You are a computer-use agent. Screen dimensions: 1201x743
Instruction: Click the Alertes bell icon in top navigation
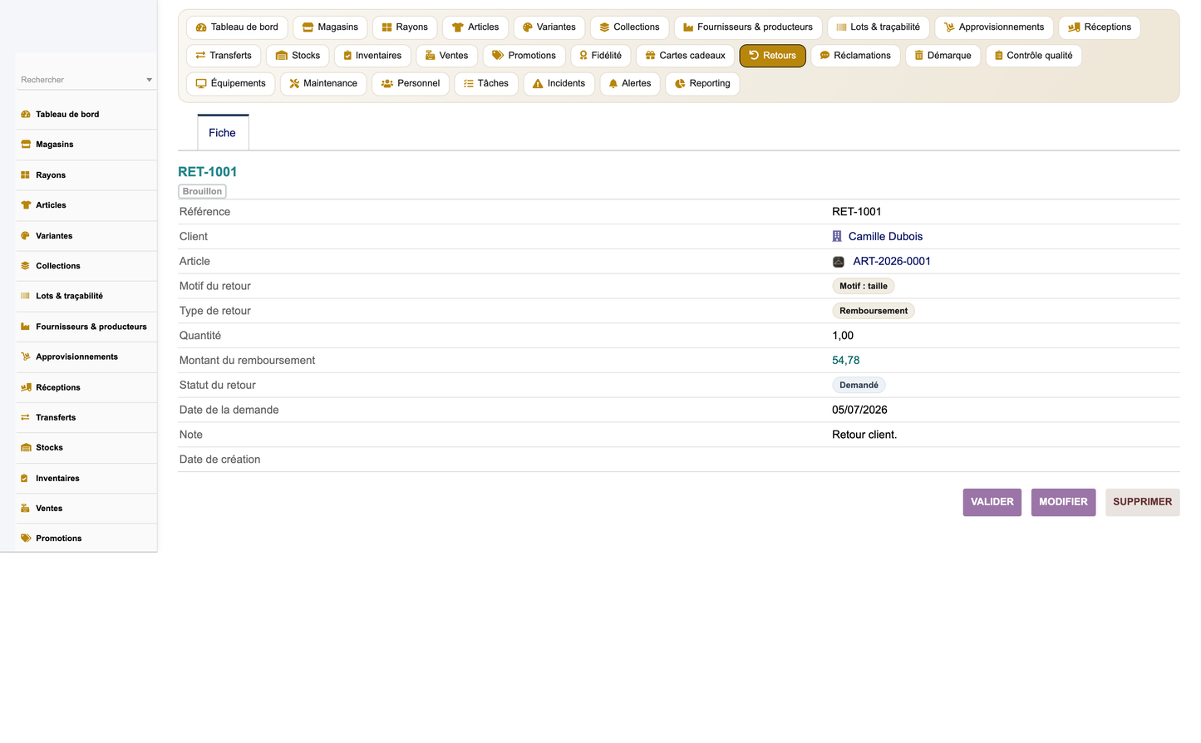pyautogui.click(x=613, y=84)
